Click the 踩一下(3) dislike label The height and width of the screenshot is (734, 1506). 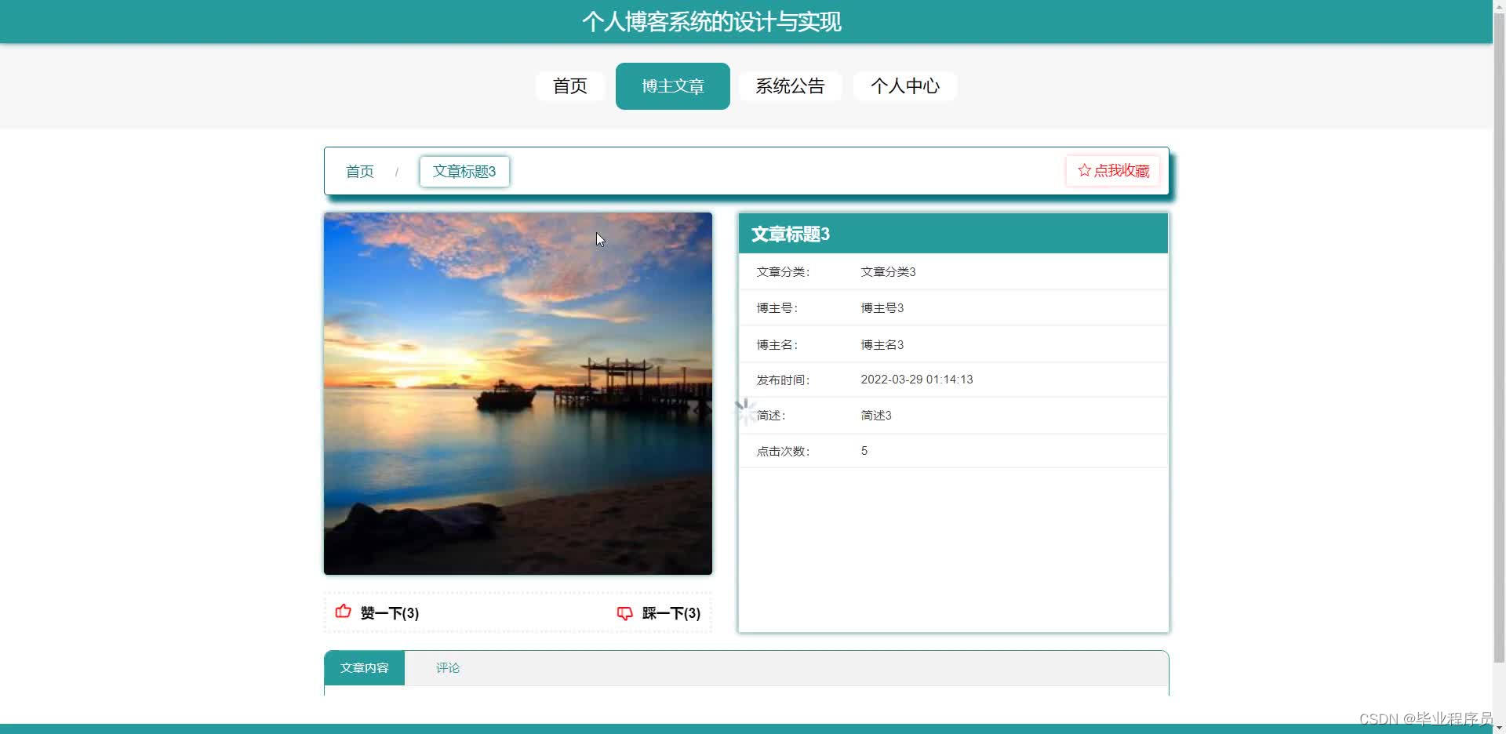(671, 613)
